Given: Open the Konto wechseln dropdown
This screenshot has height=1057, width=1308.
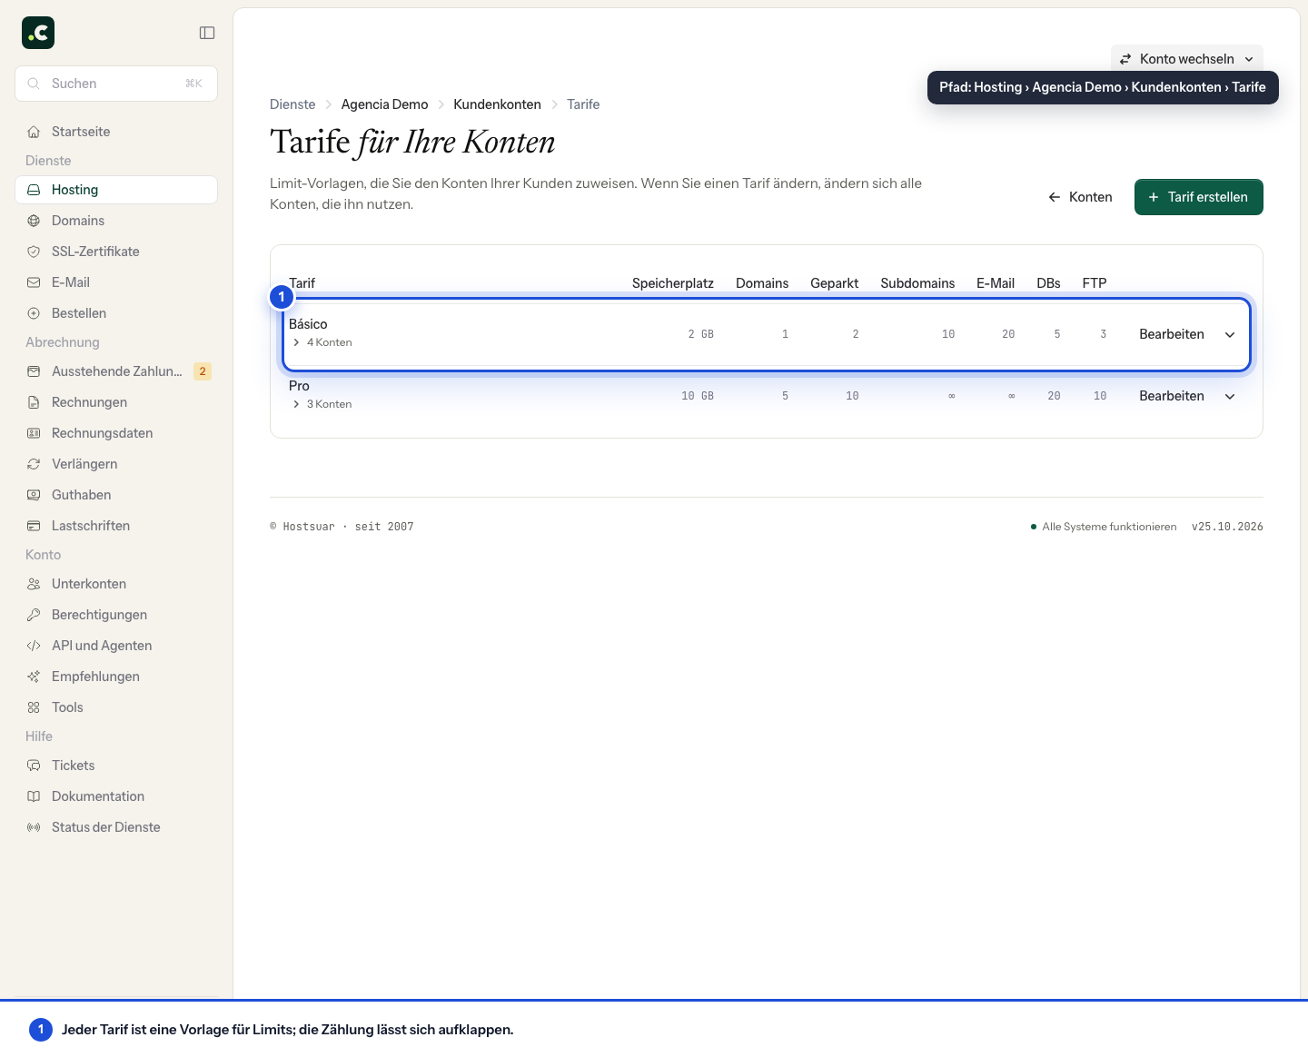Looking at the screenshot, I should (x=1186, y=59).
